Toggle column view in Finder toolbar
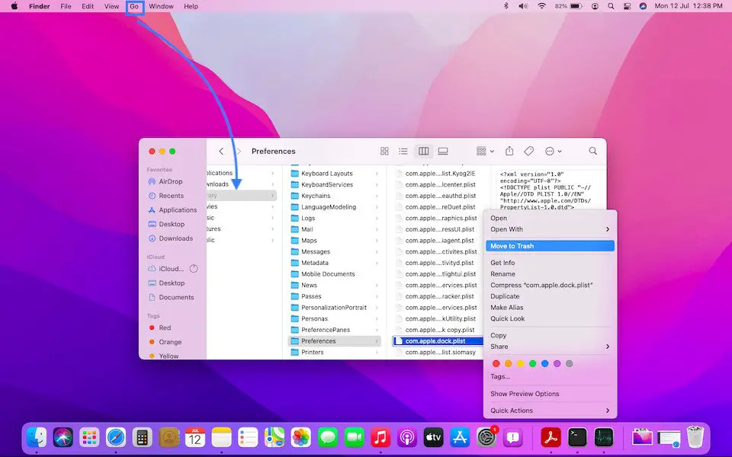The image size is (732, 457). (x=423, y=152)
